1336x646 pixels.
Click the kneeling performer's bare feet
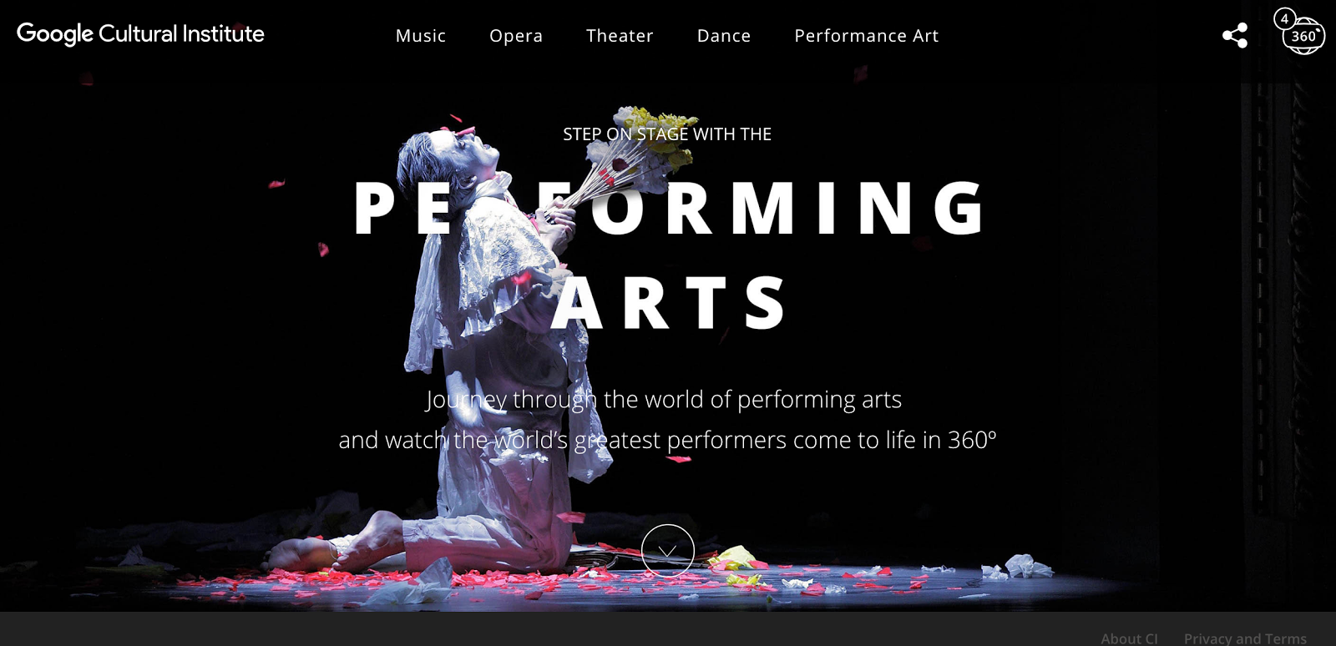(334, 547)
